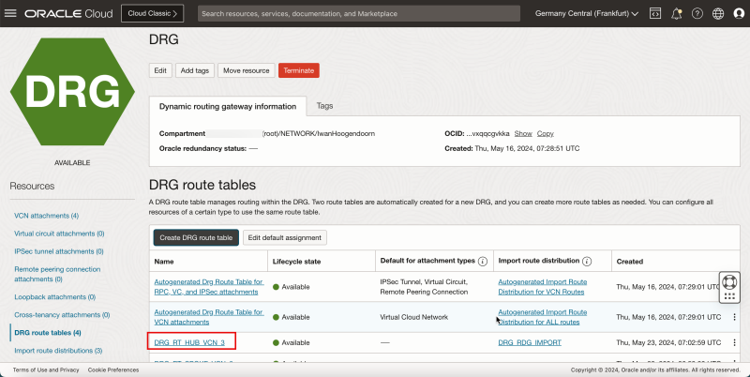Select the Dynamic routing gateway information tab
Viewport: 750px width, 377px height.
click(228, 106)
